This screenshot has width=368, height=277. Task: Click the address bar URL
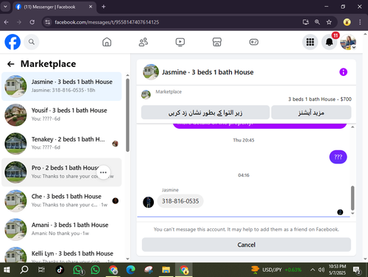[x=107, y=22]
